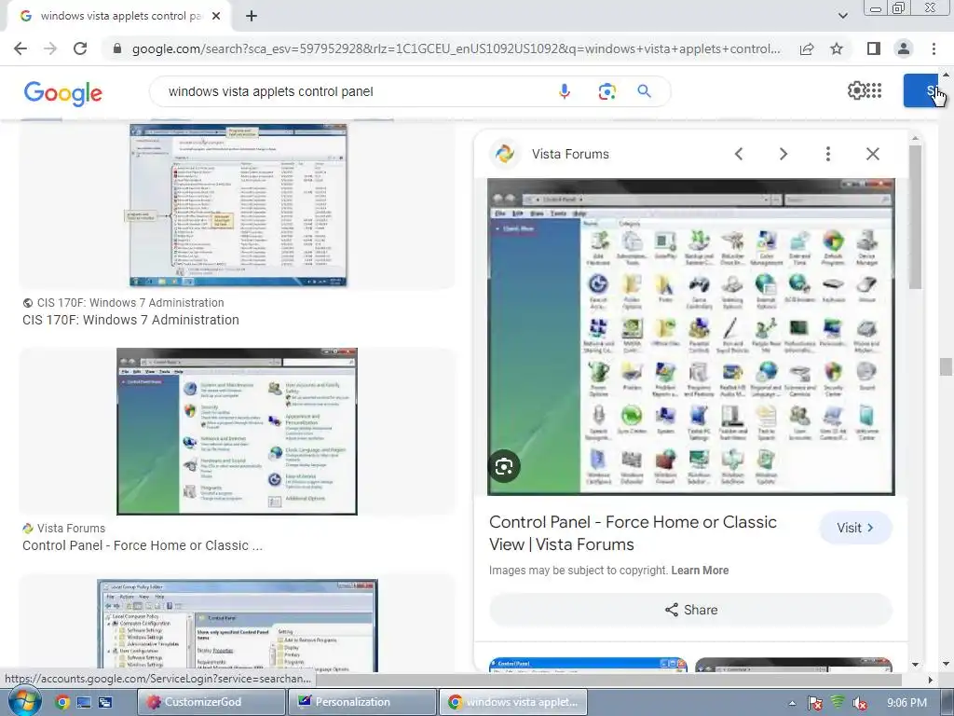Go back using the browser back arrow
Viewport: 954px width, 716px height.
20,48
